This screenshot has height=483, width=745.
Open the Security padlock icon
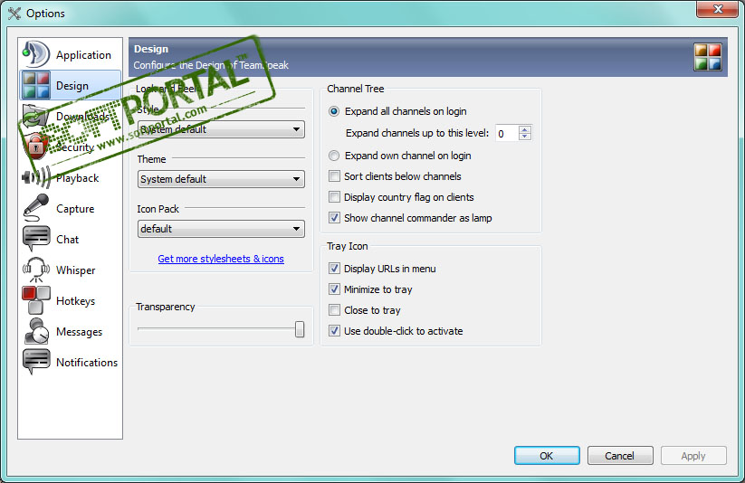[36, 147]
